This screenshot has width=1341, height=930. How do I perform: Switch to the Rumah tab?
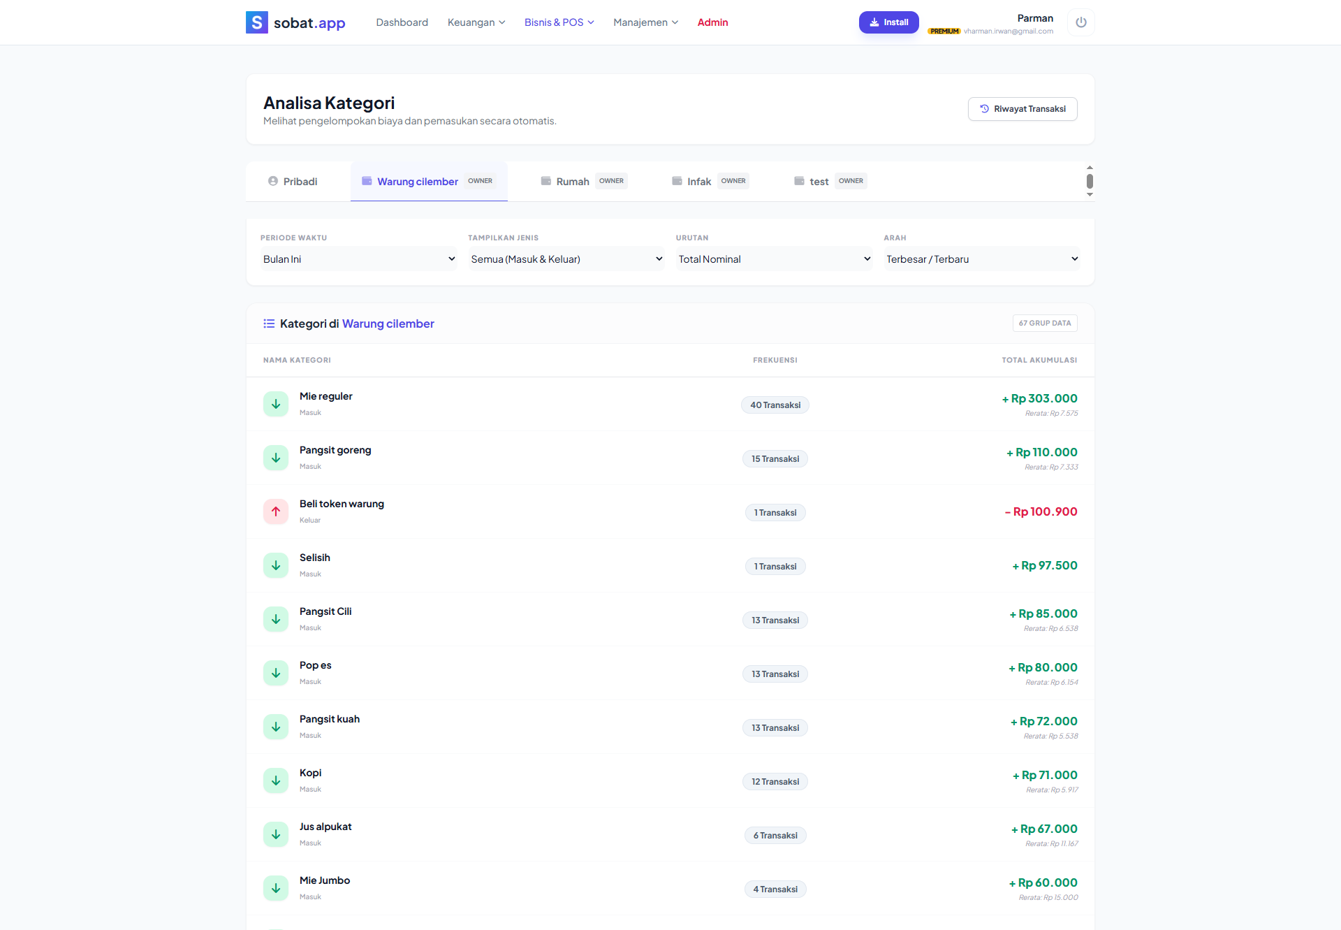pos(572,182)
